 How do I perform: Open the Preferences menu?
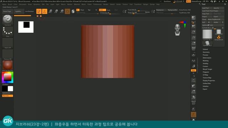coord(97,4)
